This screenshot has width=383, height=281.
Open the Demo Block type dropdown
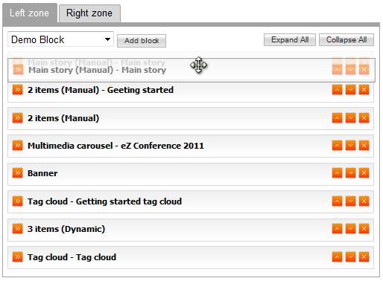point(60,39)
